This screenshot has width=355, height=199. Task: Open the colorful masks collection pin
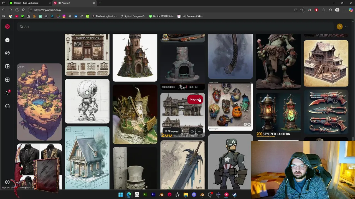click(230, 106)
